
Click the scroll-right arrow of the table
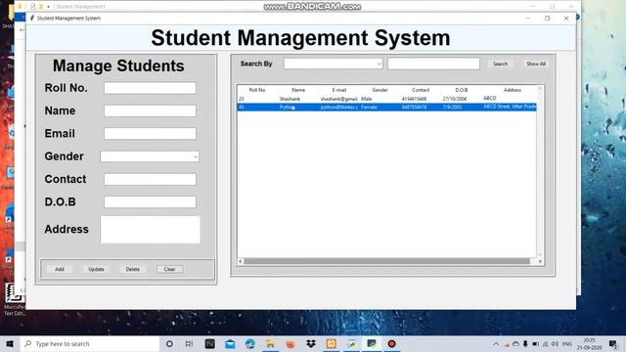pyautogui.click(x=540, y=261)
